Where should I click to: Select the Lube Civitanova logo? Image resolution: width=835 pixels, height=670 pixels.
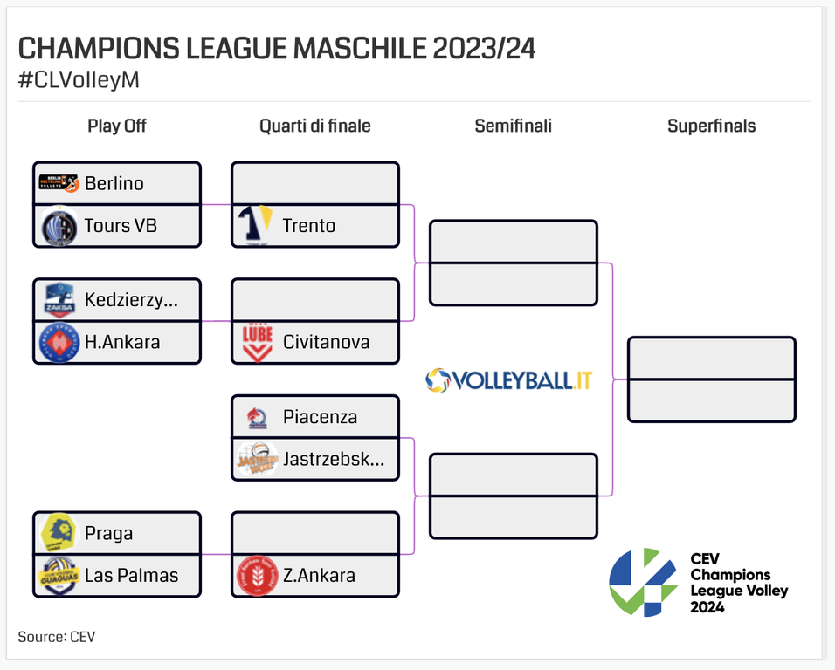pos(257,342)
